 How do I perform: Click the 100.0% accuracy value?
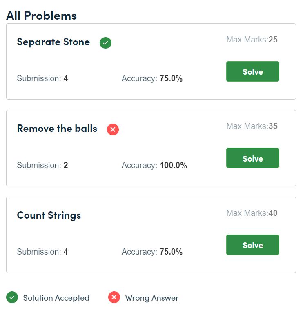pyautogui.click(x=173, y=165)
